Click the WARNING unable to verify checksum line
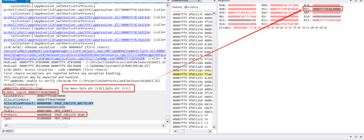The height and width of the screenshot is (140, 364). [82, 81]
